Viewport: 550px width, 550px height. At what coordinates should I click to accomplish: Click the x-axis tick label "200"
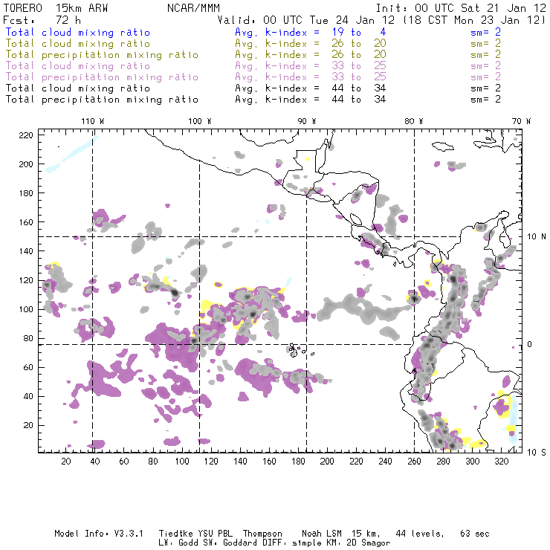tap(326, 462)
